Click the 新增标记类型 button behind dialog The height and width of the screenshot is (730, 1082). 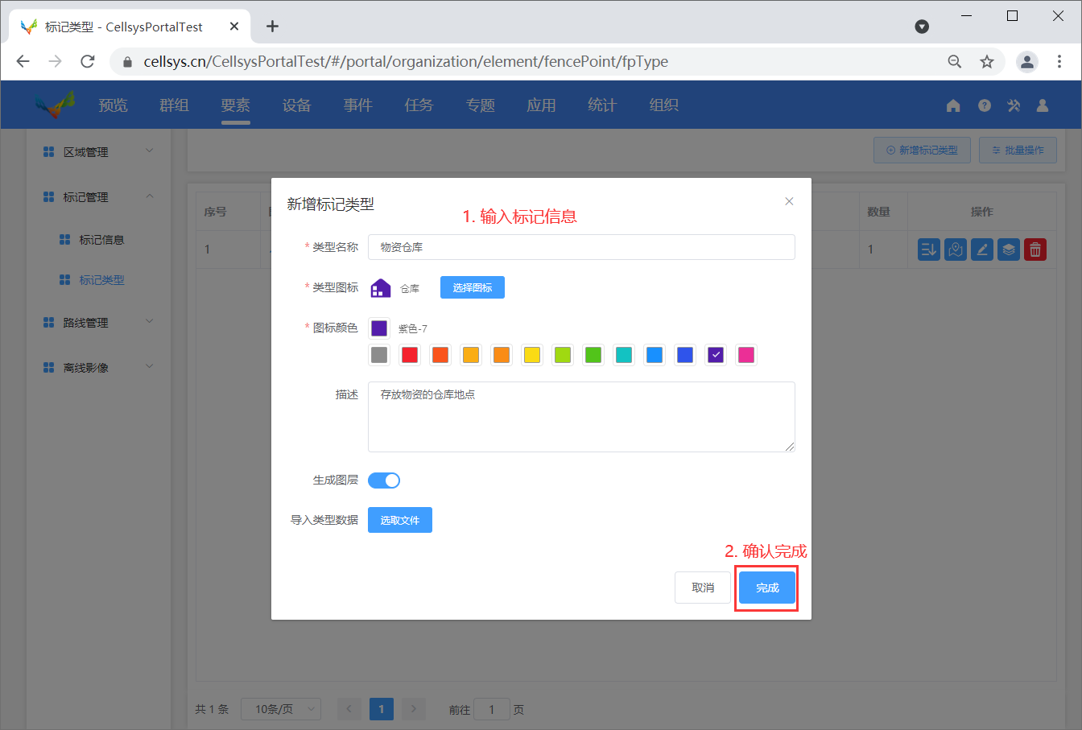[x=922, y=151]
